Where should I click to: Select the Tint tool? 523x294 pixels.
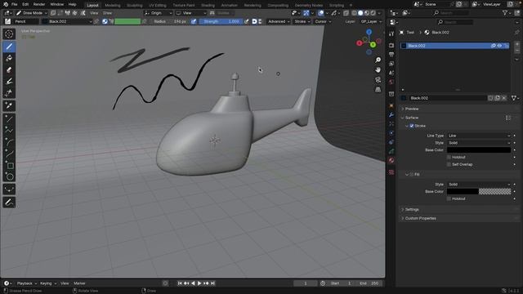(9, 81)
